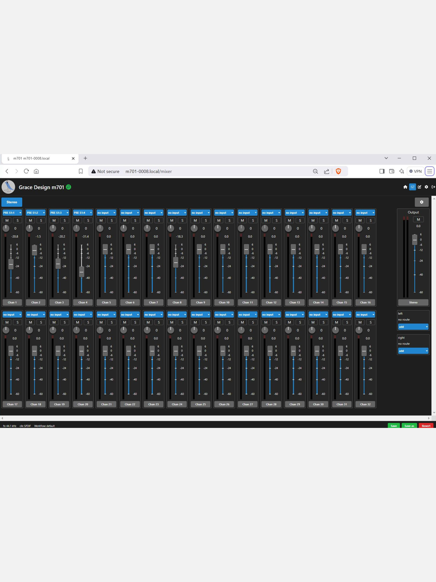Image resolution: width=436 pixels, height=582 pixels.
Task: Select the Stereo mix tab
Action: tap(12, 202)
